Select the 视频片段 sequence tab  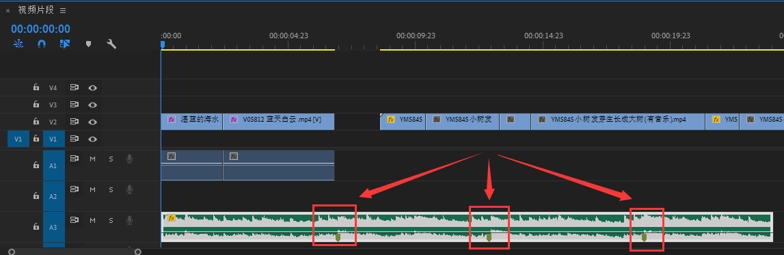coord(36,10)
